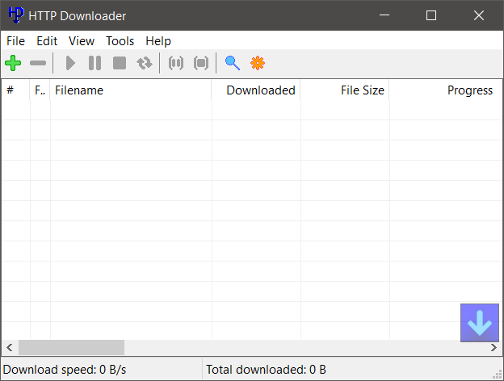Click the Pause Active downloads icon
The height and width of the screenshot is (381, 504).
pos(176,63)
